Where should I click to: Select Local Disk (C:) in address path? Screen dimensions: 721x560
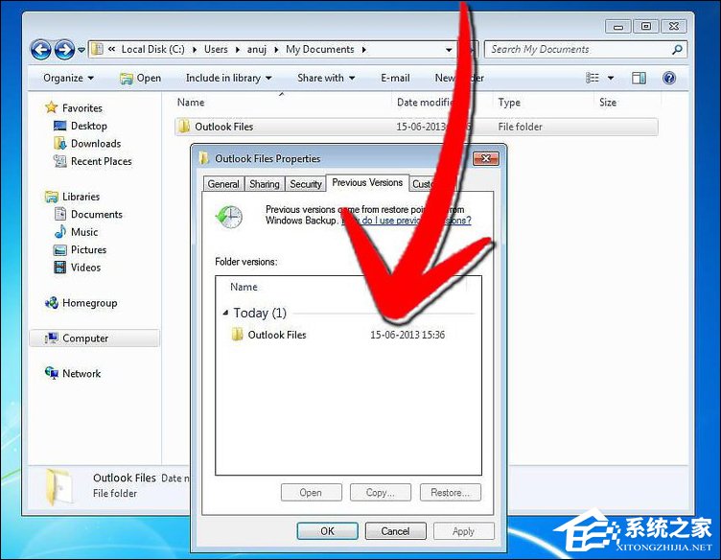click(152, 49)
